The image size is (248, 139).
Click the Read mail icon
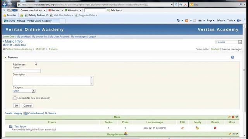tap(195, 20)
